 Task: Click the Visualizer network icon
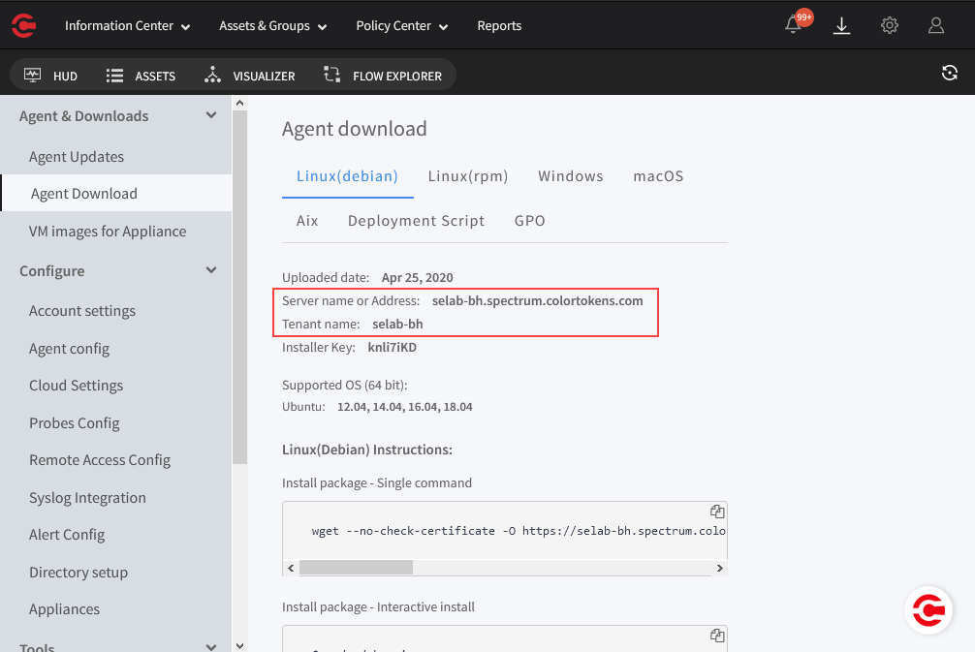pos(212,75)
